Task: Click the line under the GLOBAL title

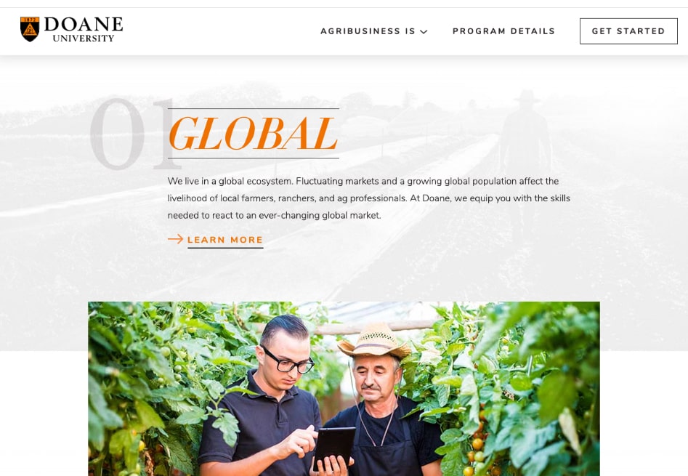Action: click(253, 158)
